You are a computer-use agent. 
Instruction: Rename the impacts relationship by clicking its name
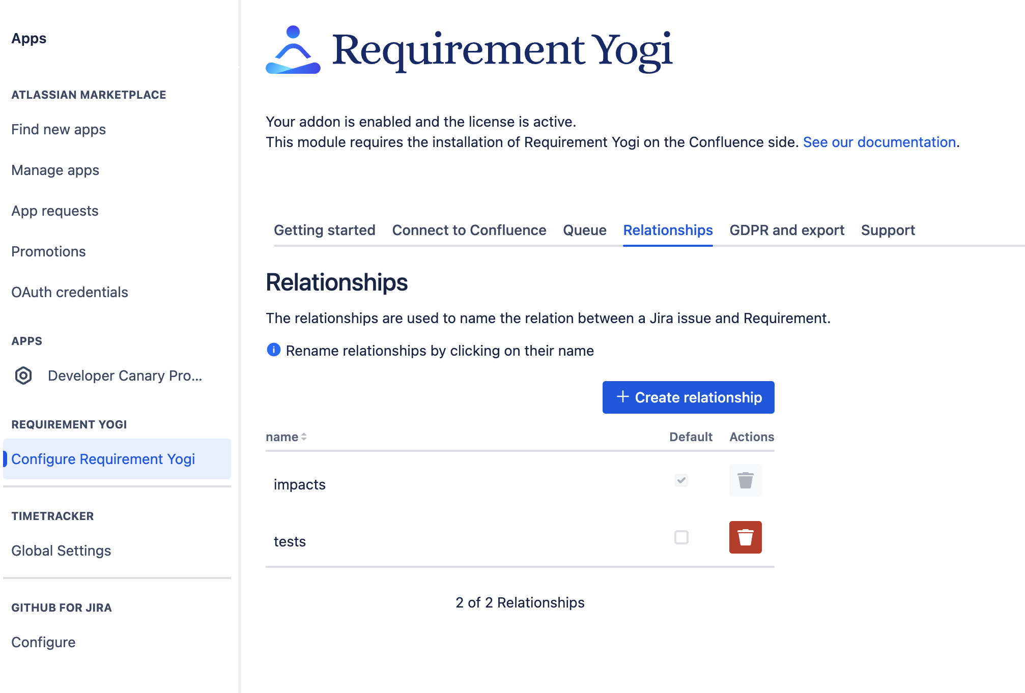point(299,484)
